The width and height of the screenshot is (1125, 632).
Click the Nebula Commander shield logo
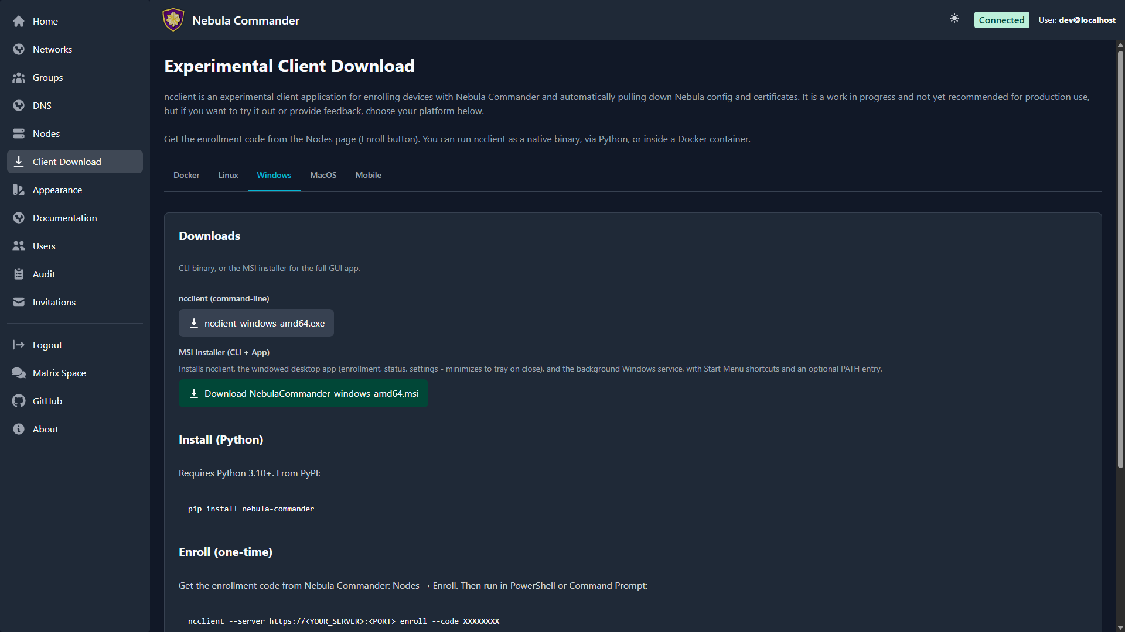click(x=173, y=20)
